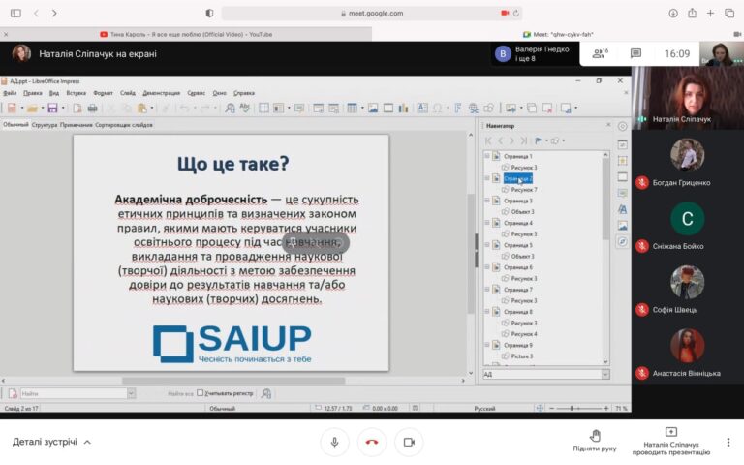Click Наталія Сліпачук presenting button

point(670,442)
